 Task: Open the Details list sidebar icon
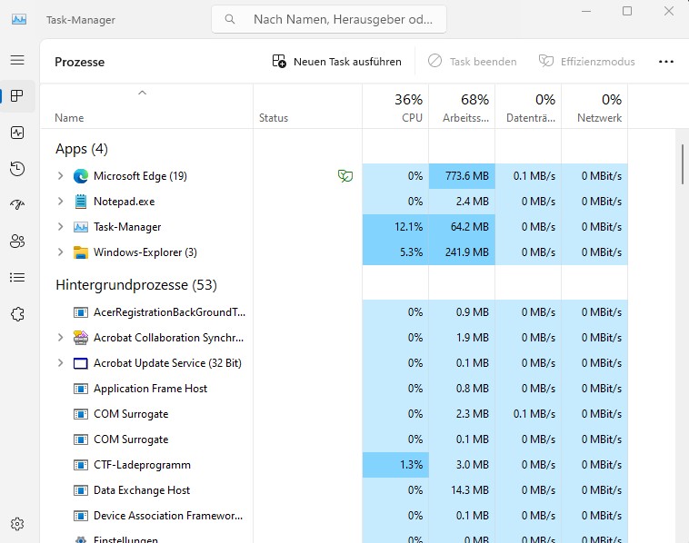17,278
